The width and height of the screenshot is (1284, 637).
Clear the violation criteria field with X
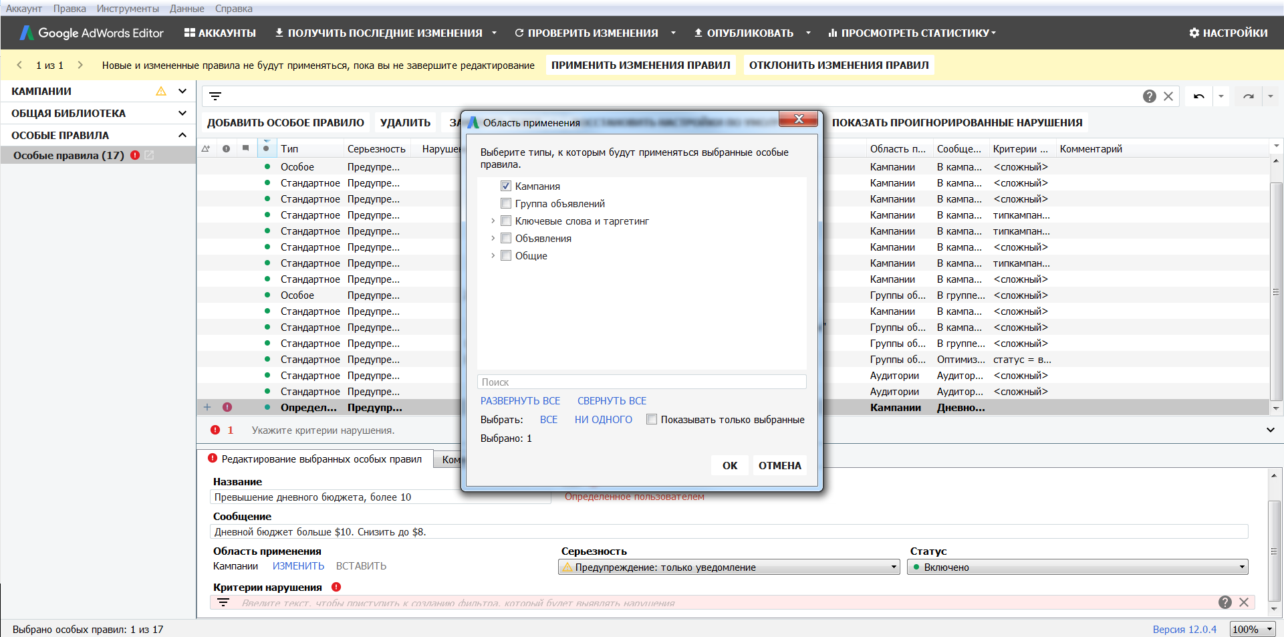click(1244, 602)
